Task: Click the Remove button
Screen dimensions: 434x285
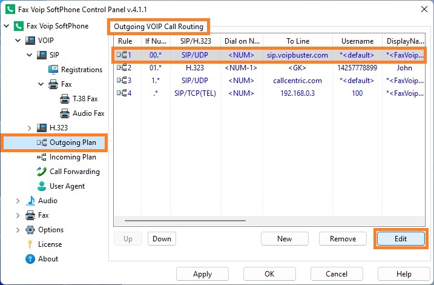Action: tap(343, 239)
